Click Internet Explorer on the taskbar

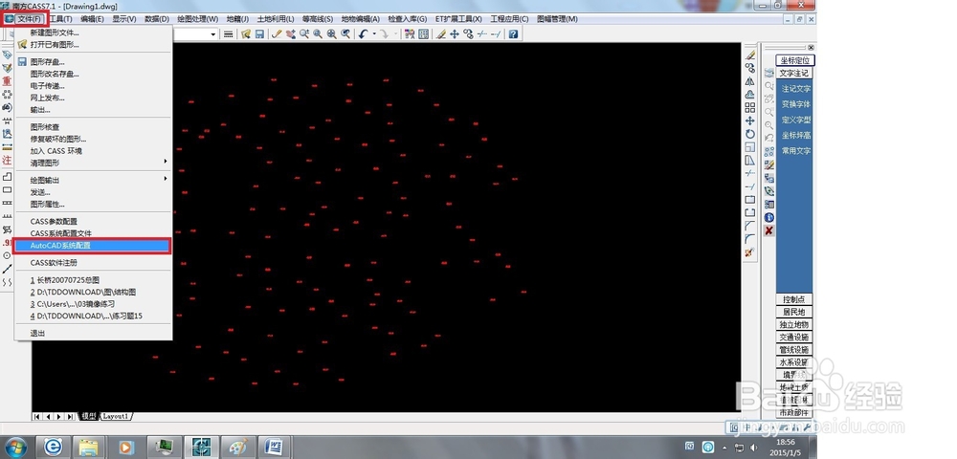(x=53, y=447)
